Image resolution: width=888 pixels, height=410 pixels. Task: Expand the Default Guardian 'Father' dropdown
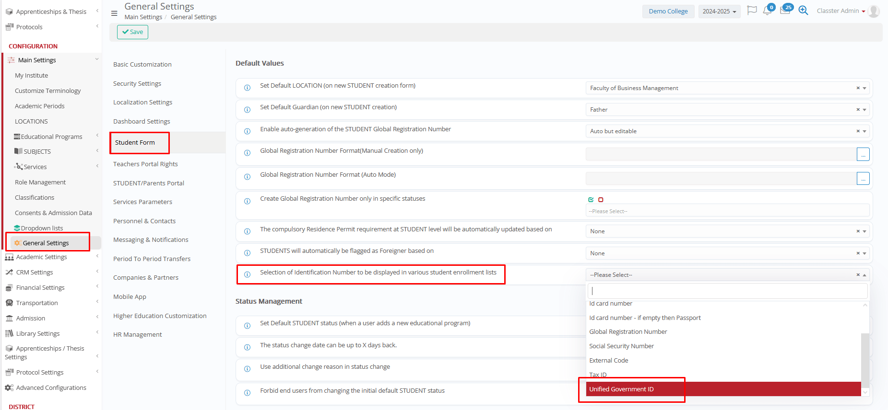click(864, 110)
